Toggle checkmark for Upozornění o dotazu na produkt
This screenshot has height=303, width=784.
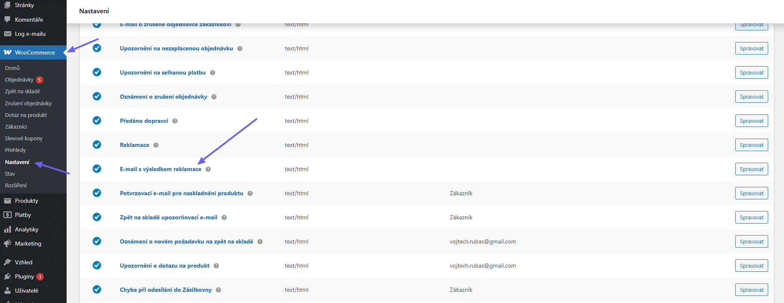pyautogui.click(x=97, y=266)
